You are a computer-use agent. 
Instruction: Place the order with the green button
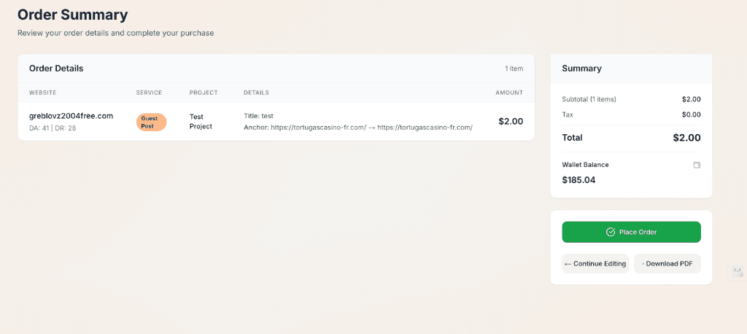click(631, 232)
